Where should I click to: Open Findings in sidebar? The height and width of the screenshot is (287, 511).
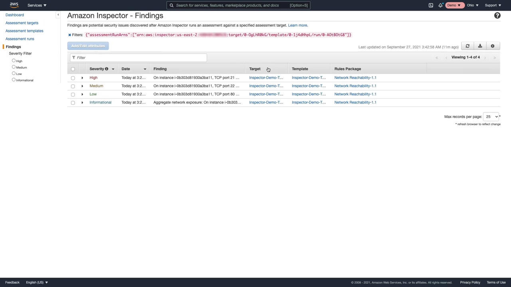point(13,47)
